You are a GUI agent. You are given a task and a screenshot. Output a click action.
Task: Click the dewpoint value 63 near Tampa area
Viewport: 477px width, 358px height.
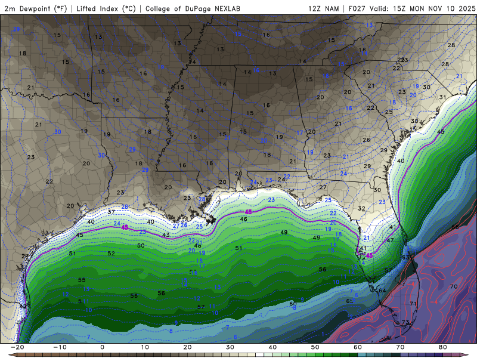(405, 258)
